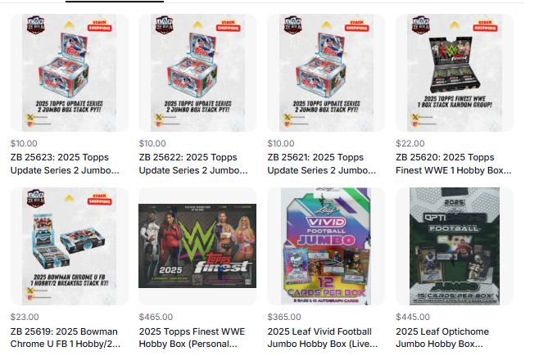Click the 2025 Leaf Vivid Football Jumbo title
Viewport: 539px width, 356px height.
(323, 337)
